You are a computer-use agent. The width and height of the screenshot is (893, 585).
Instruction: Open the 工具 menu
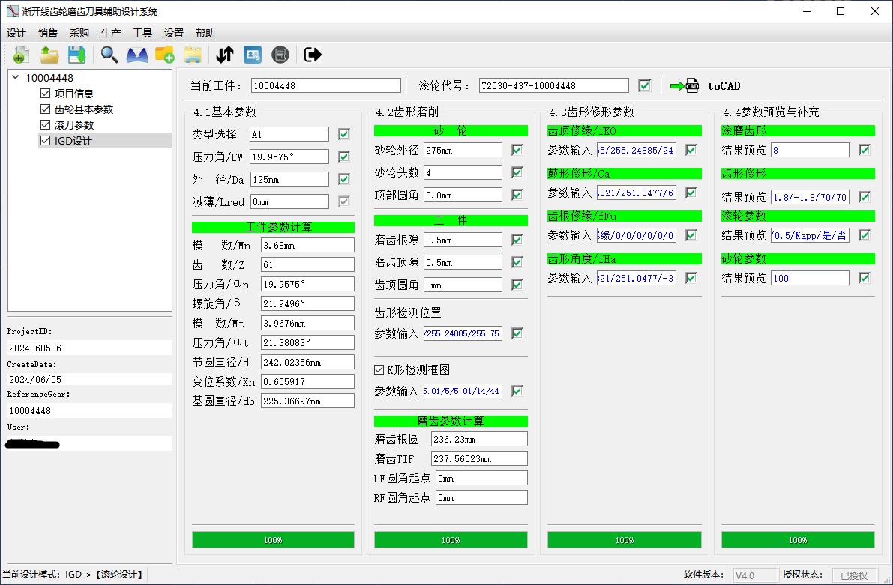click(142, 33)
